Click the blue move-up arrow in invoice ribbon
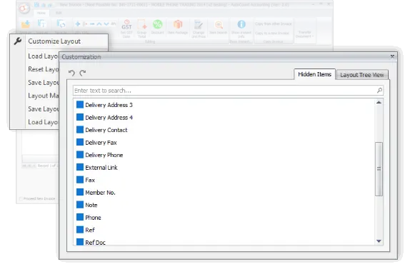410x269 pixels. click(99, 24)
